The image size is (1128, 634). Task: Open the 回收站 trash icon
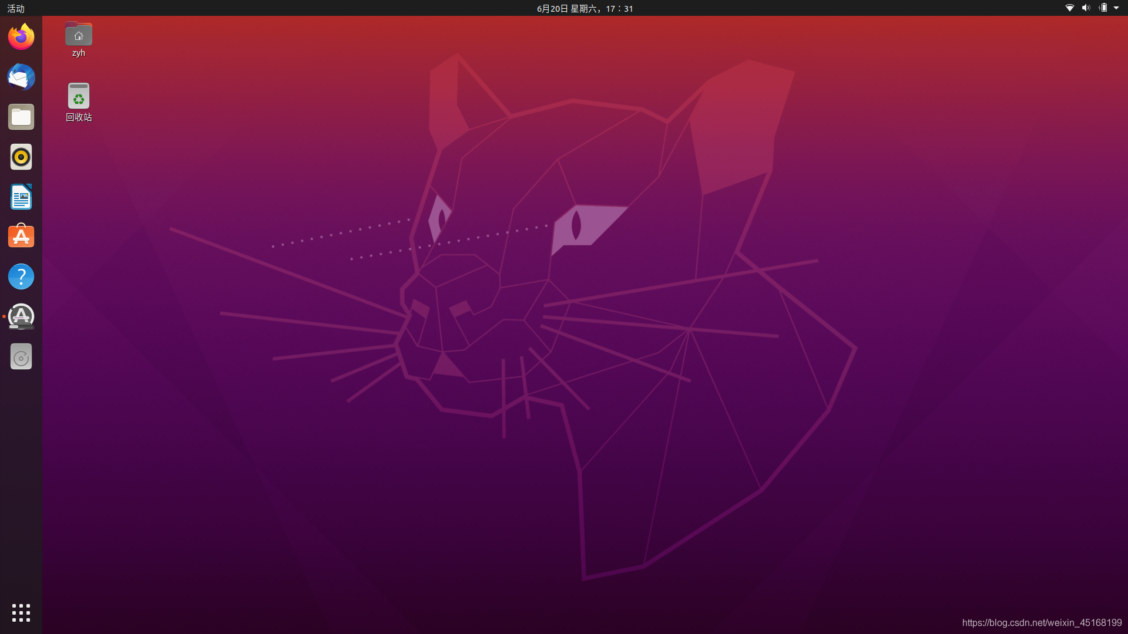coord(79,96)
